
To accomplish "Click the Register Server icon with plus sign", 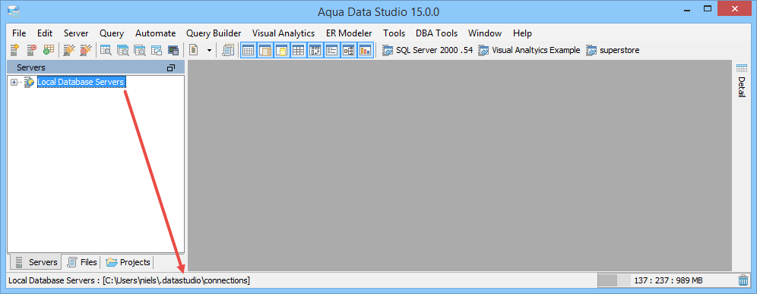I will (15, 49).
